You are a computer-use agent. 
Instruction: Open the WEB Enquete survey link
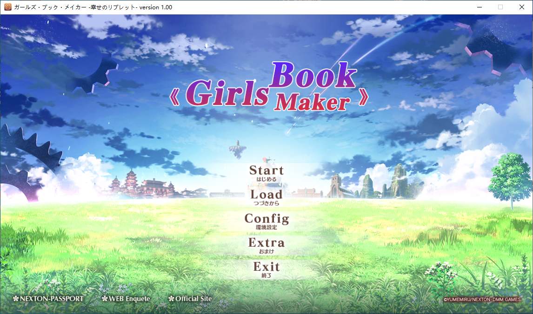click(x=126, y=299)
